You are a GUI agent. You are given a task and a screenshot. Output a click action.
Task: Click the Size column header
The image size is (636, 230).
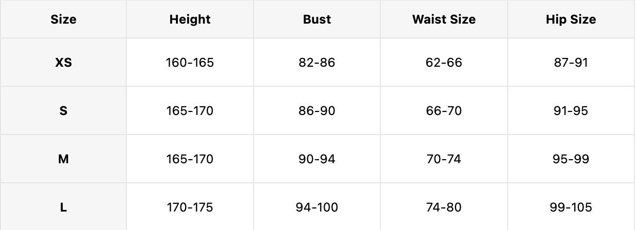tap(63, 20)
